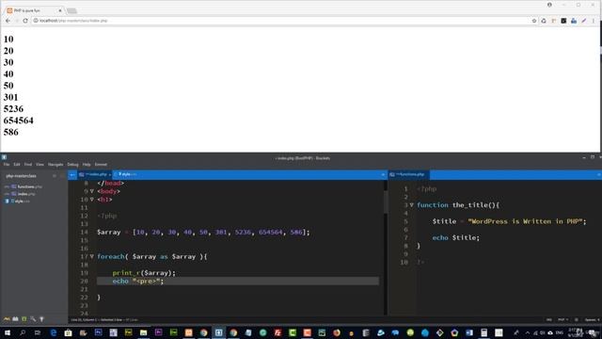Image resolution: width=602 pixels, height=339 pixels.
Task: Open a new Chrome tab
Action: 71,10
